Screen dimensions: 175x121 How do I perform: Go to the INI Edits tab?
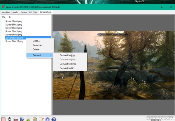click(33, 12)
